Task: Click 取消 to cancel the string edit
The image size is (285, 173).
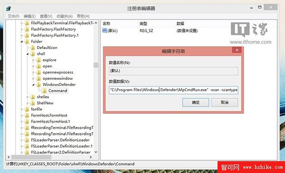Action: tap(225, 102)
